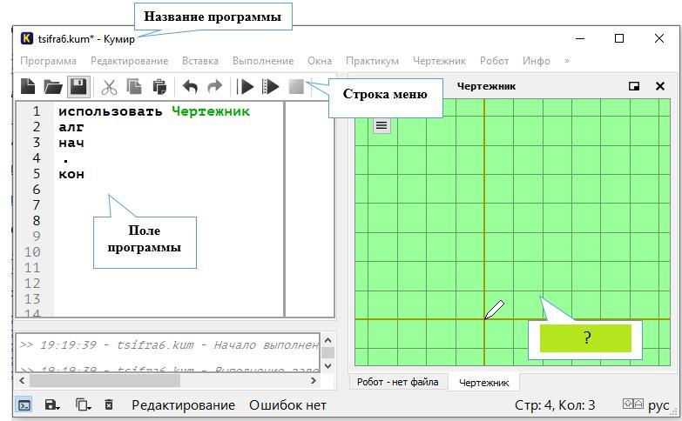This screenshot has width=682, height=421.
Task: Open a program file via folder icon
Action: pyautogui.click(x=52, y=86)
